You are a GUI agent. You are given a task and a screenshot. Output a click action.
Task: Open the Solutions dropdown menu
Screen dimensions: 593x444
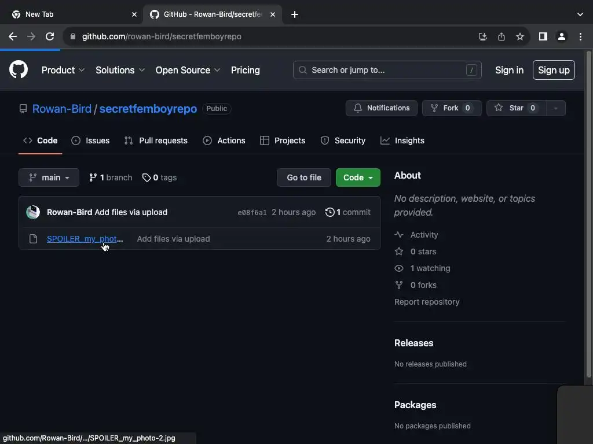coord(120,70)
